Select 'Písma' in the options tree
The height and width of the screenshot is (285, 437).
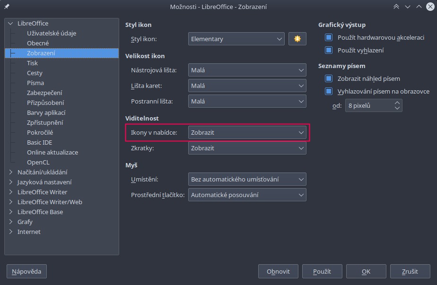tap(35, 83)
